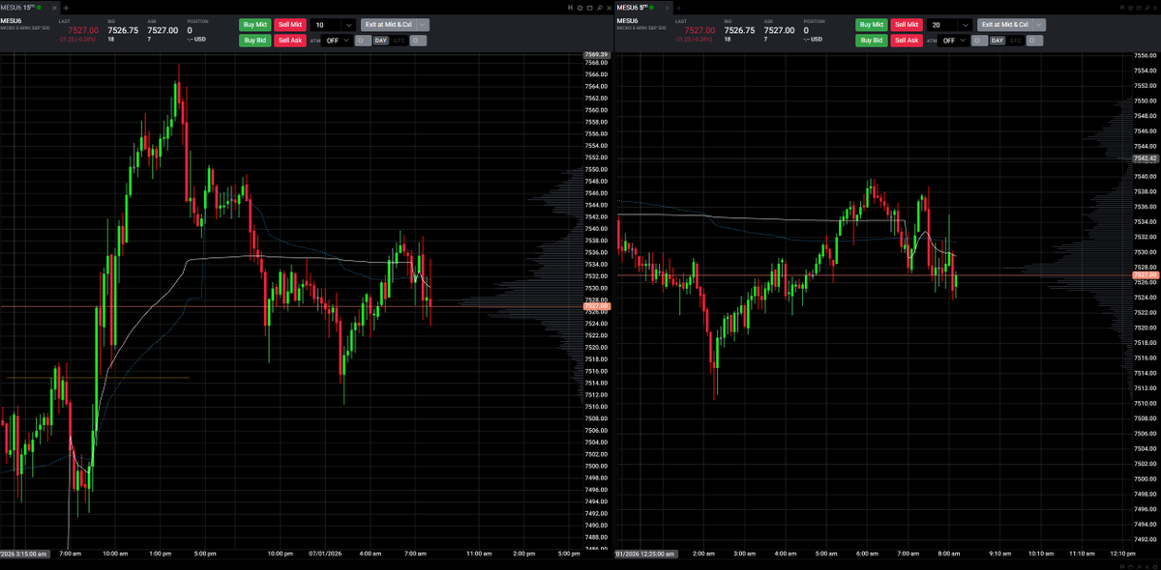Open ATM settings gear in left chart
Image resolution: width=1161 pixels, height=570 pixels.
(363, 41)
